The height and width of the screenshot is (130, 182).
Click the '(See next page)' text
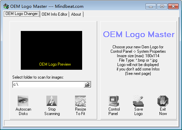[x=138, y=74]
